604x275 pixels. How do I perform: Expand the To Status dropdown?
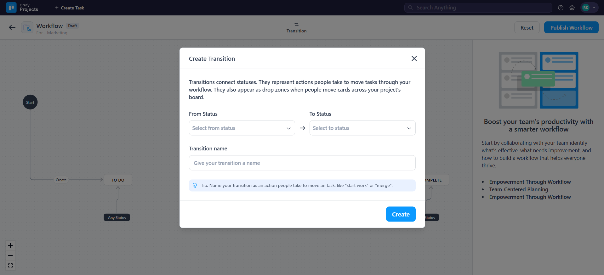tap(362, 128)
